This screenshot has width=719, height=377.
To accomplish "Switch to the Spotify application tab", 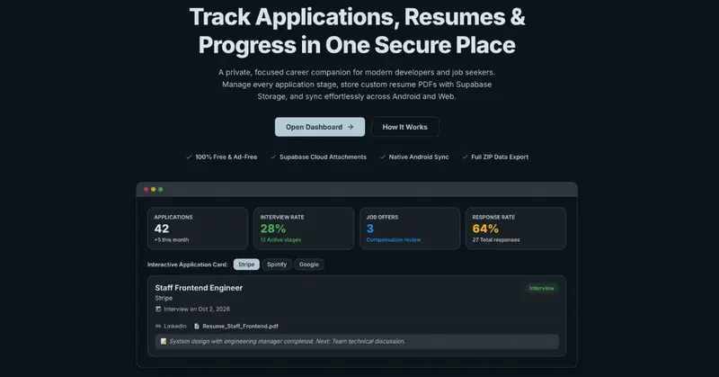I will pos(277,265).
